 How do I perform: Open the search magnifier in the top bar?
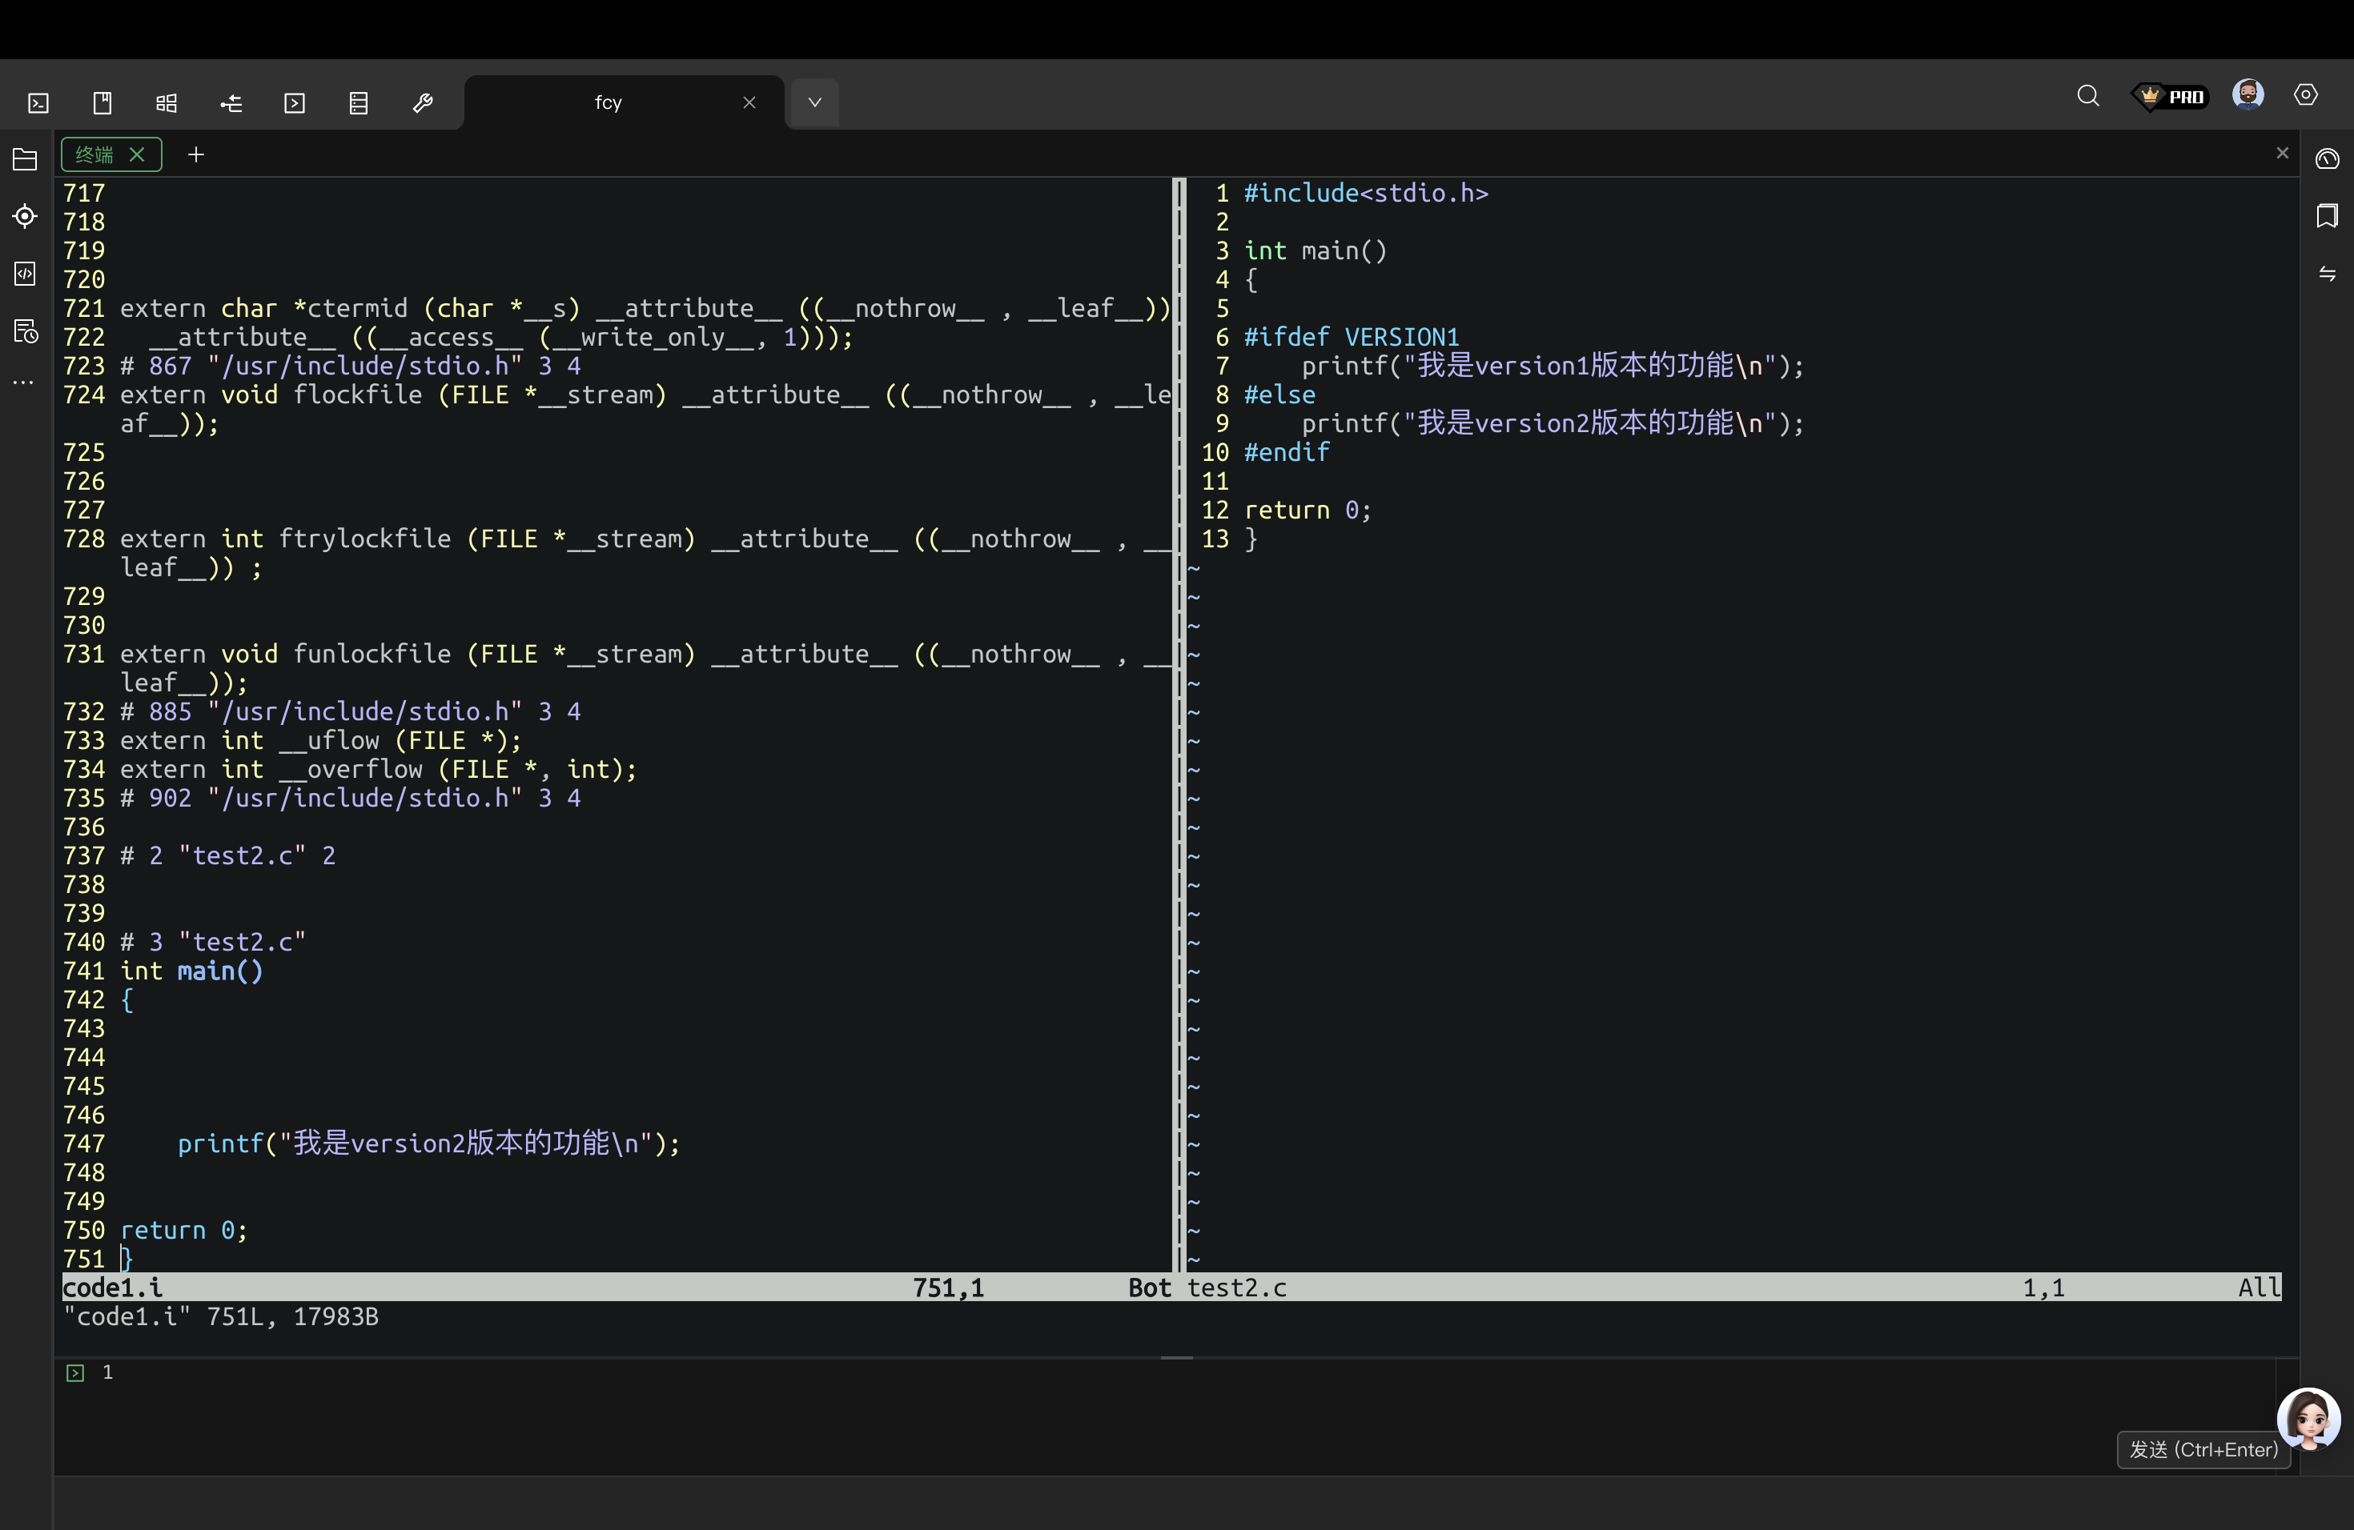tap(2088, 96)
